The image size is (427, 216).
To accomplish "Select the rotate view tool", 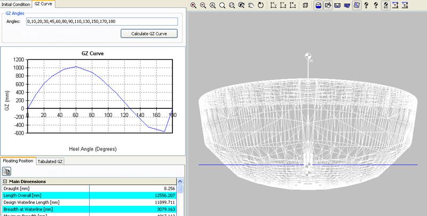I will pos(260,5).
